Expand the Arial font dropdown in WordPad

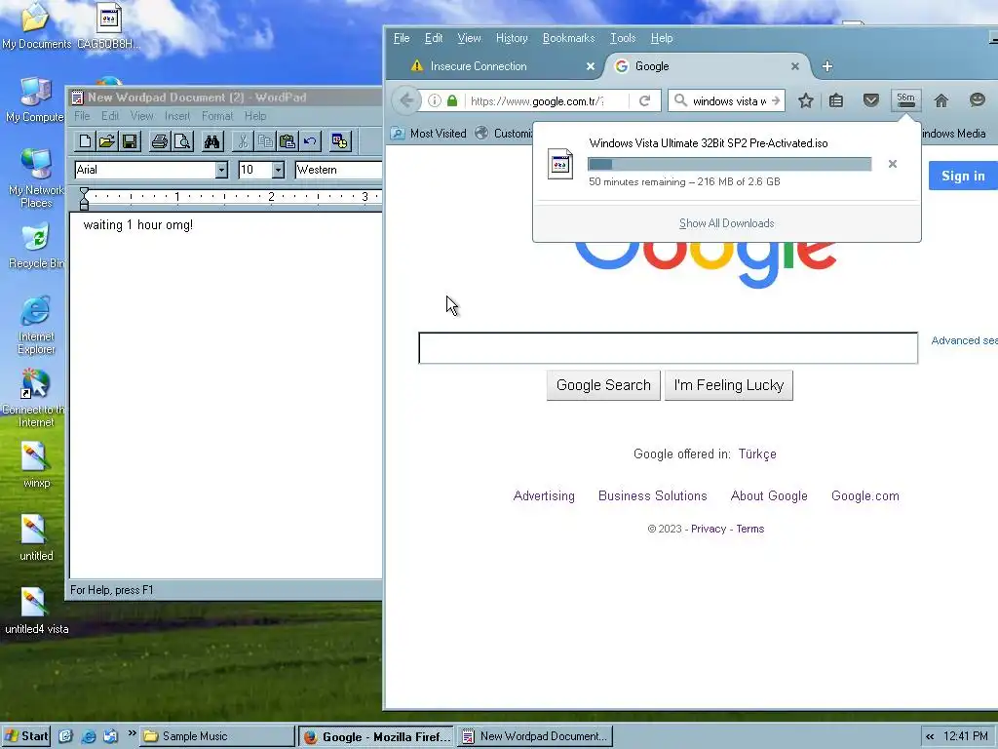tap(221, 170)
